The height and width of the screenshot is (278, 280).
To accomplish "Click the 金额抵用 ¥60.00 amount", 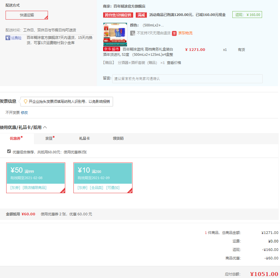I will point(28,214).
